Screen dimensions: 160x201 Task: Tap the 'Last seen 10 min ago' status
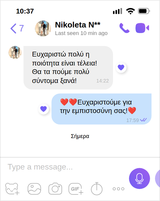[x=81, y=33]
